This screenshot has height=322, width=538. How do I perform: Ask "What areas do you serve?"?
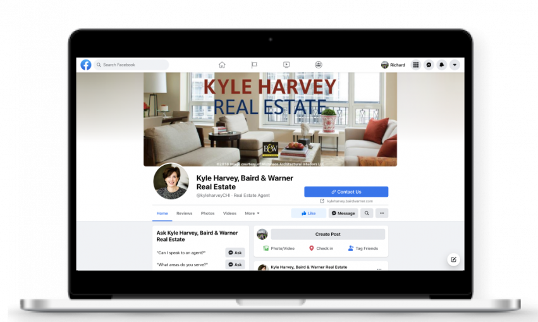pos(235,264)
